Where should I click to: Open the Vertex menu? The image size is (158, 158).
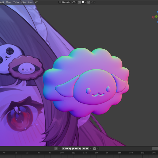[x=16, y=2]
